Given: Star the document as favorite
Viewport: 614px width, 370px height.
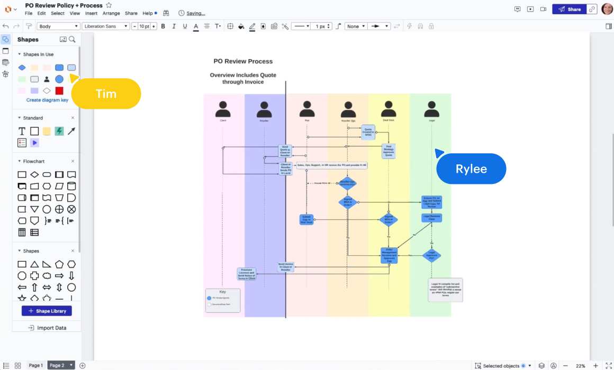Looking at the screenshot, I should (109, 5).
